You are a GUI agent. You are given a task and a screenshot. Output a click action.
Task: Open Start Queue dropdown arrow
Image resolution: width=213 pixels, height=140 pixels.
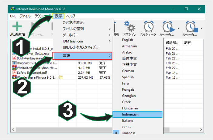(x=179, y=28)
